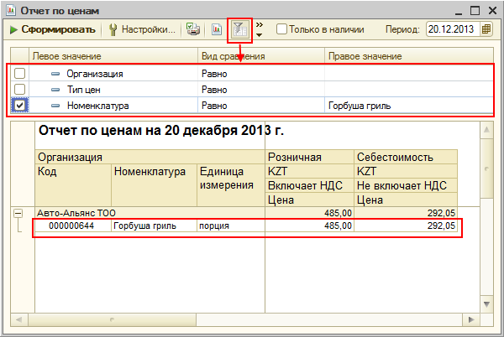
Task: Expand the toolbar overflow chevron
Action: pyautogui.click(x=259, y=29)
